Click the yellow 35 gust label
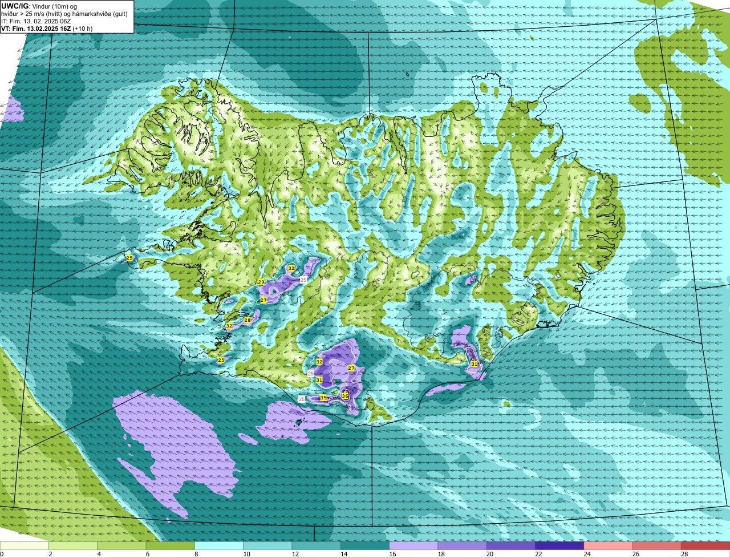The height and width of the screenshot is (558, 730). coord(323,398)
